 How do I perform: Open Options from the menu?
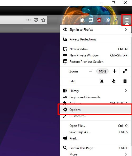pyautogui.click(x=95, y=110)
